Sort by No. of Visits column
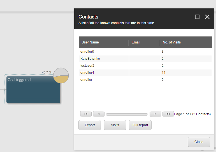This screenshot has height=152, width=216. point(172,42)
